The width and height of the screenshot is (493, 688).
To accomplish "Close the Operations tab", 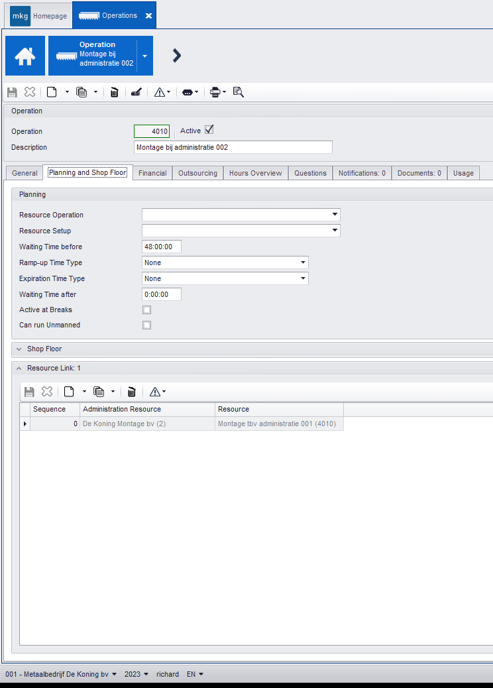I will click(148, 16).
